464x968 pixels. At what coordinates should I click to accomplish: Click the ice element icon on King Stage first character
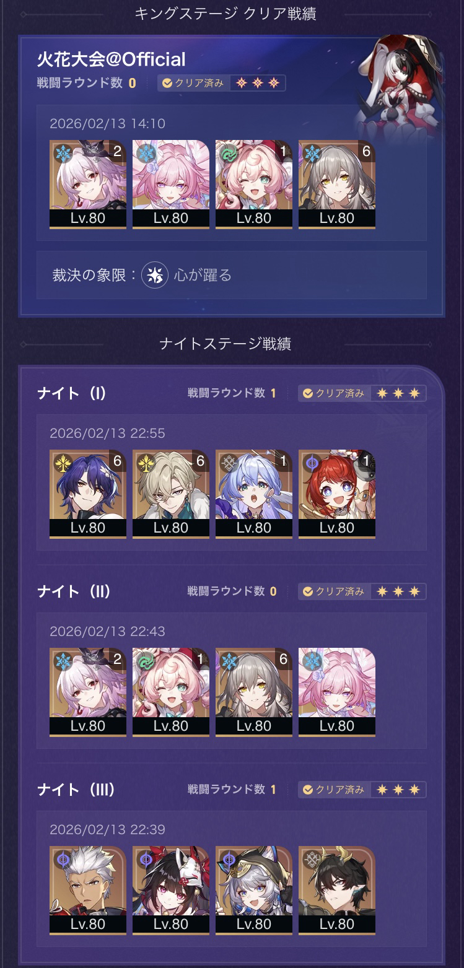coord(63,153)
